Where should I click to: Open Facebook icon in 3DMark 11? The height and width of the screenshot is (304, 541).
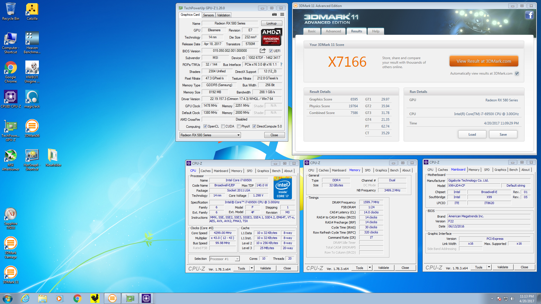(x=529, y=15)
